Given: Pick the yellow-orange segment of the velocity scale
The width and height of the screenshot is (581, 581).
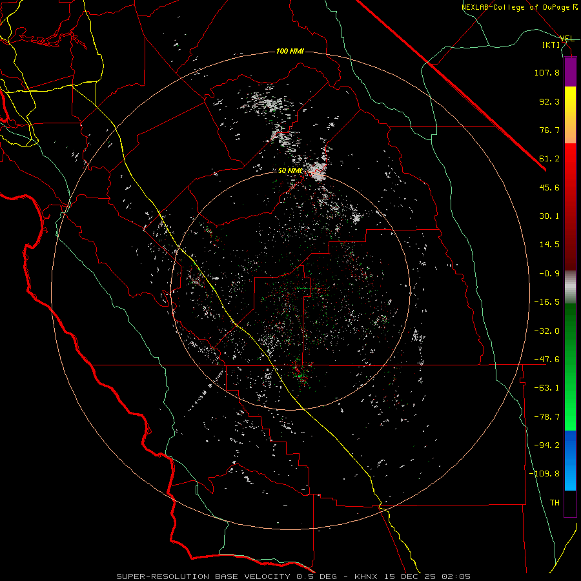Looking at the screenshot, I should tap(570, 115).
